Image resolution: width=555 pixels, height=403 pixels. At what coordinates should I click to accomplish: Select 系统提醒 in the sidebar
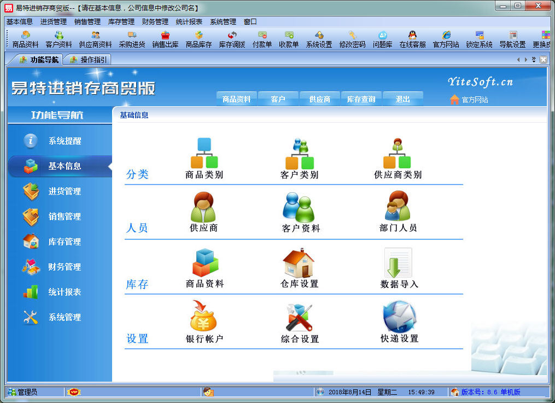click(x=60, y=141)
